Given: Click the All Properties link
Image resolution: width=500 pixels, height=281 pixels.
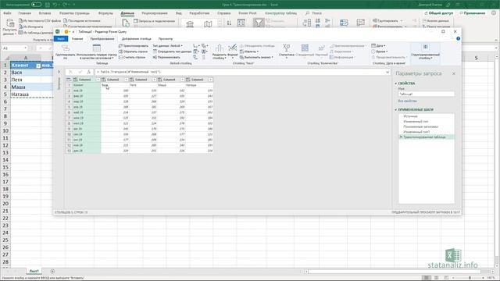Looking at the screenshot, I should click(408, 101).
